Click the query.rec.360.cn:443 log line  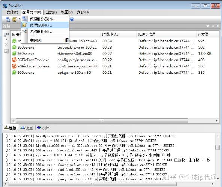coord(85,179)
